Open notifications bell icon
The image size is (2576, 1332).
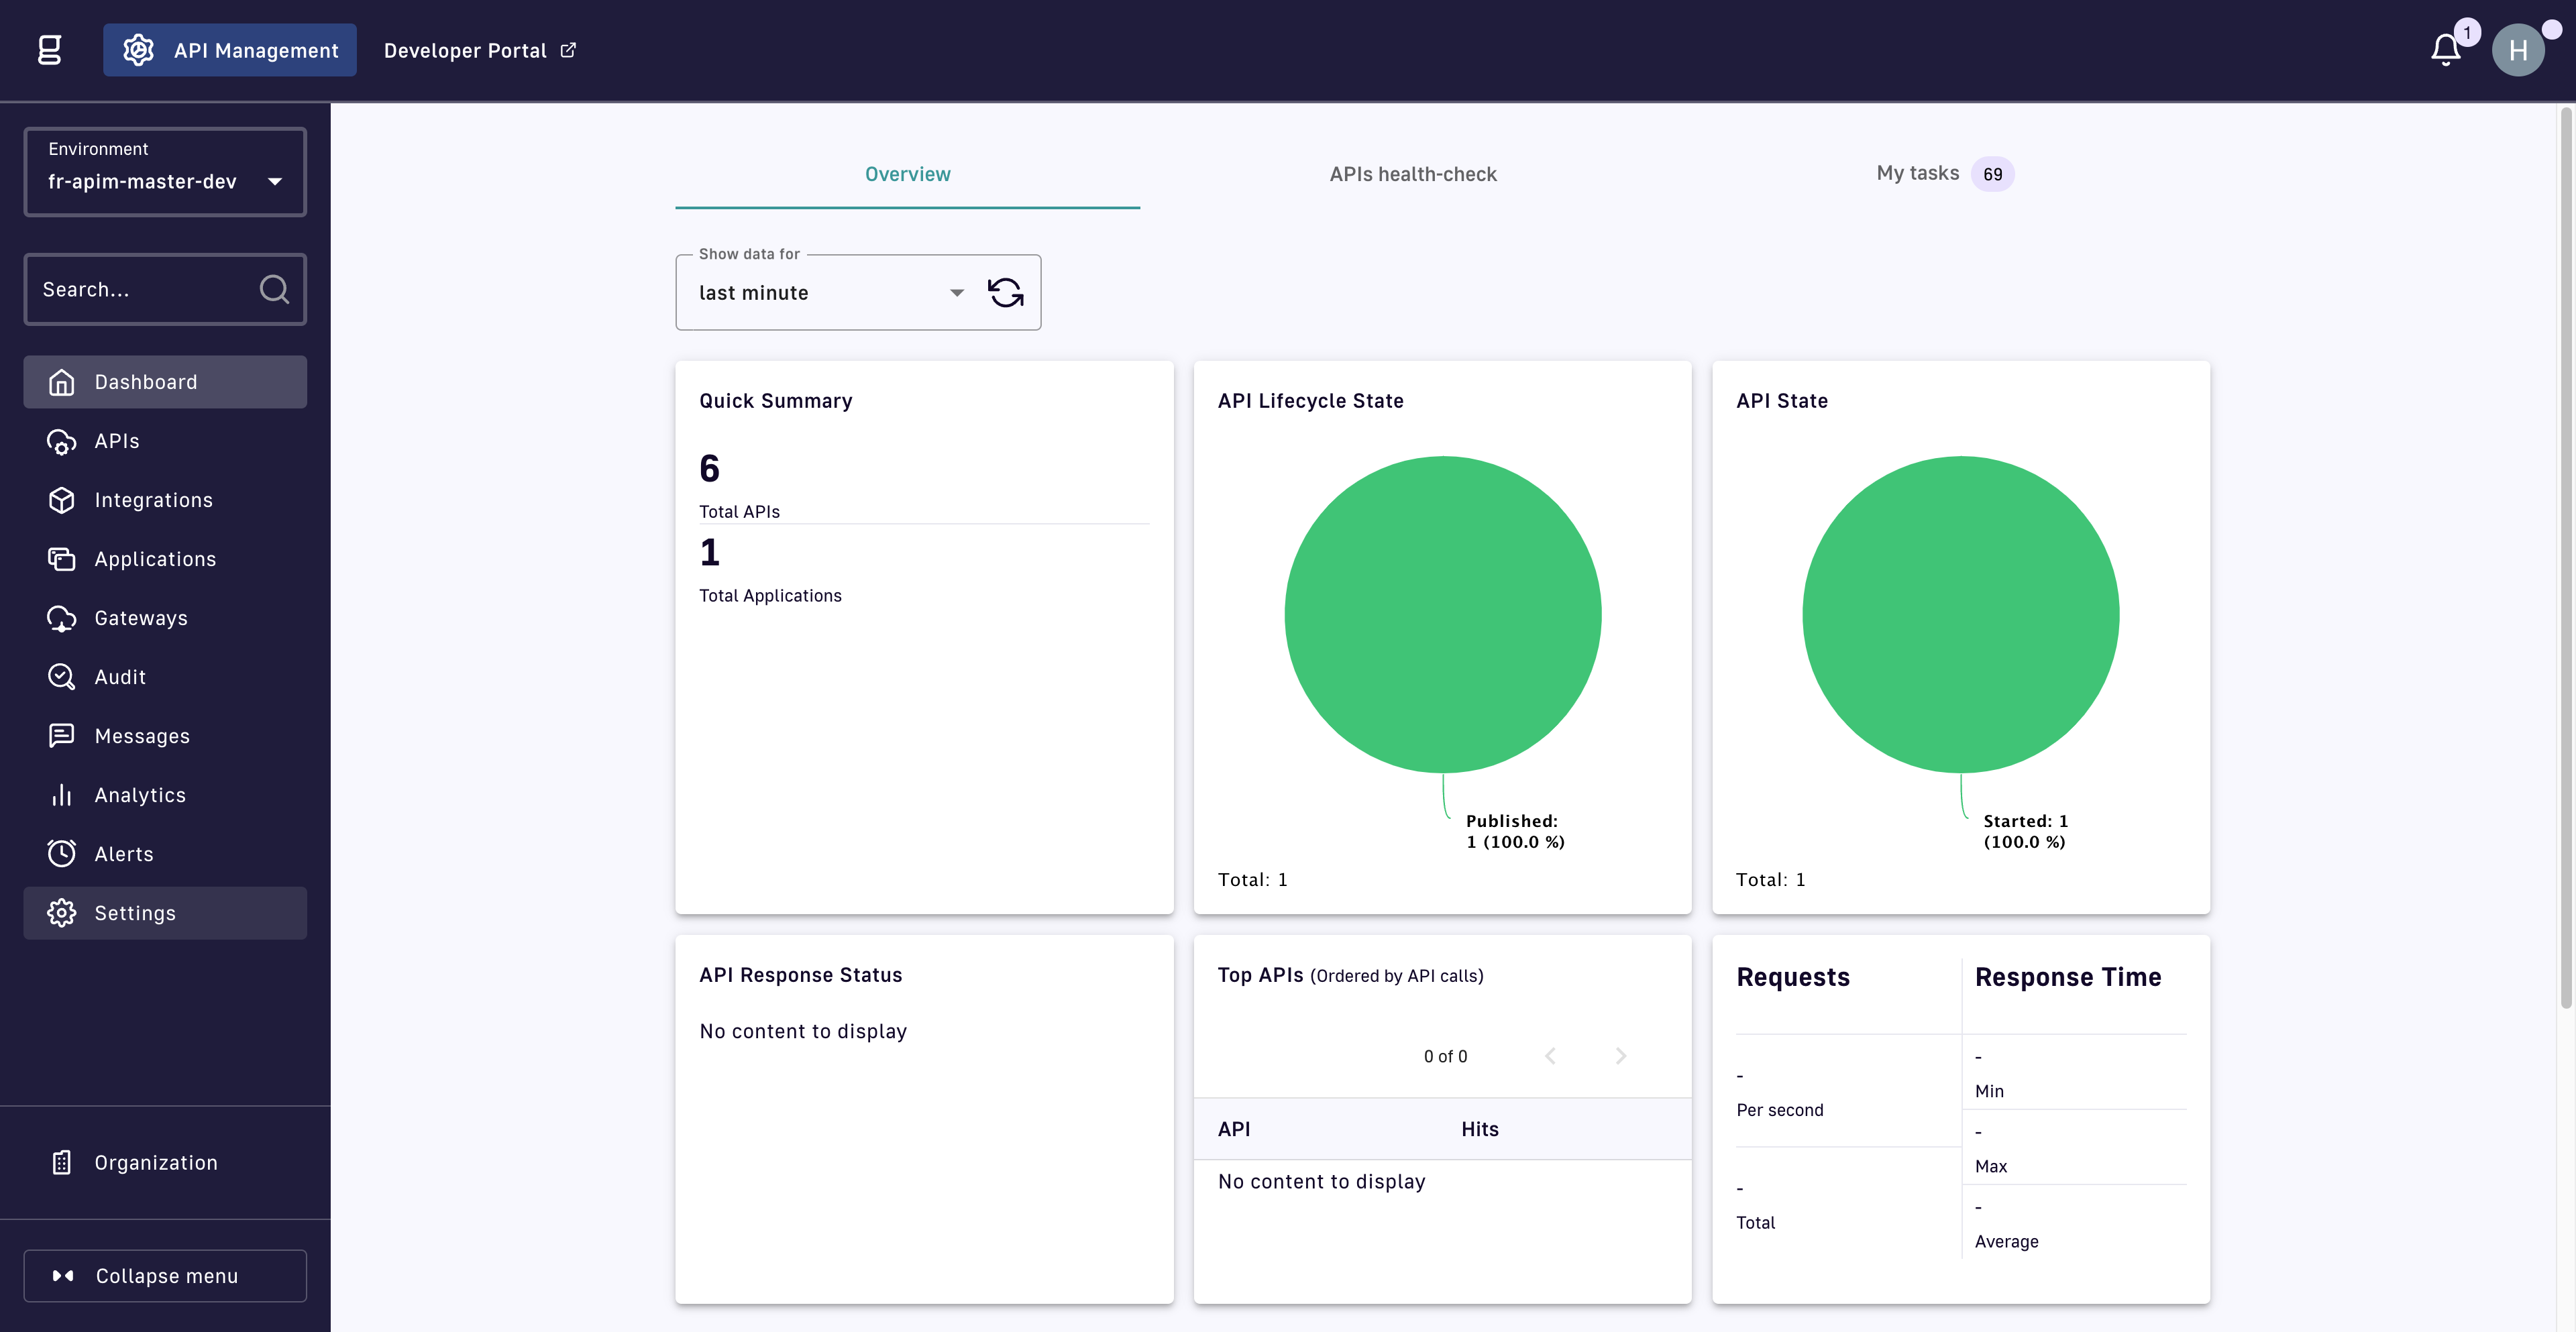point(2446,50)
